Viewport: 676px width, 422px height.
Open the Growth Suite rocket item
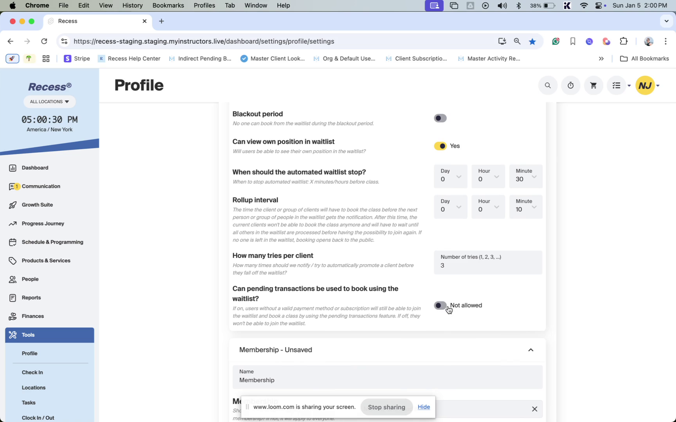[37, 205]
